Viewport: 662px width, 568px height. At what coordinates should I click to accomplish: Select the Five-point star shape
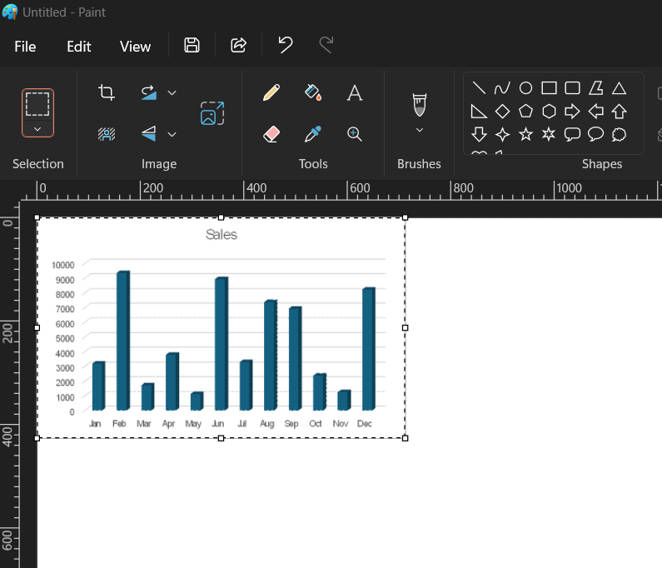click(x=525, y=135)
